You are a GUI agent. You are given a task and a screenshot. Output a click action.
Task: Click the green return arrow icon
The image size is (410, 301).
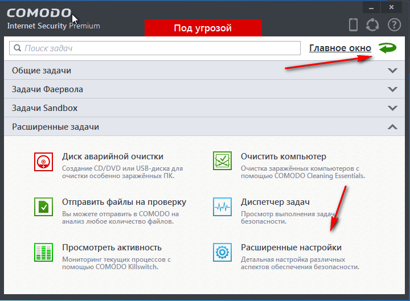tap(388, 48)
